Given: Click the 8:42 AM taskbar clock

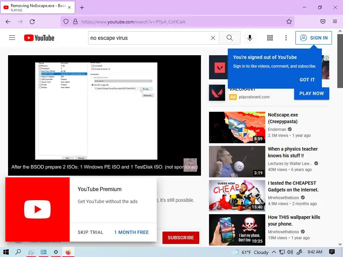Looking at the screenshot, I should coord(315,252).
